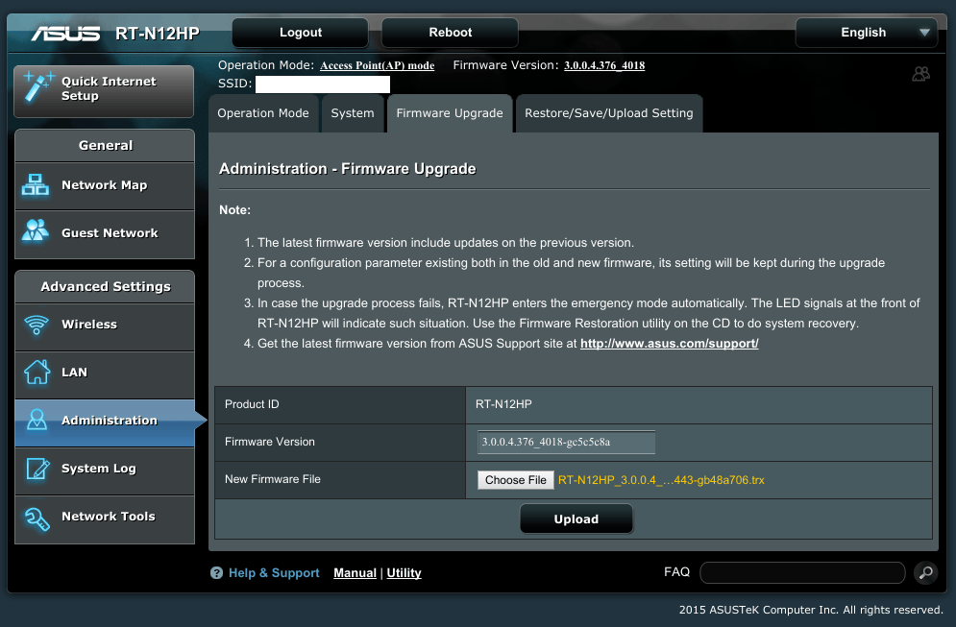
Task: Click the FAQ search magnifier icon
Action: pos(925,572)
